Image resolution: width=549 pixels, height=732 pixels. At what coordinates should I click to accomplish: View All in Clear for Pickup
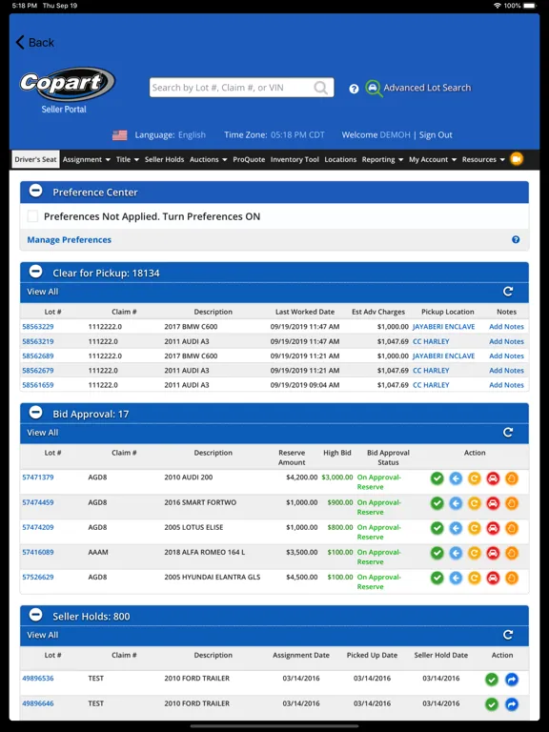click(43, 292)
